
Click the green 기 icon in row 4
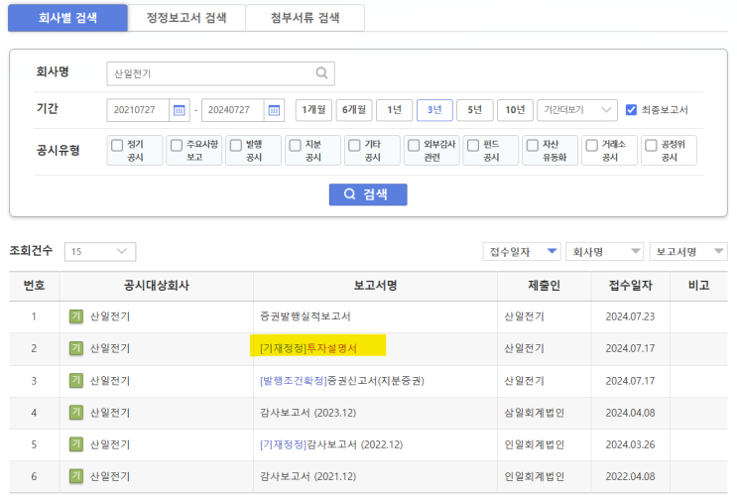[x=75, y=413]
